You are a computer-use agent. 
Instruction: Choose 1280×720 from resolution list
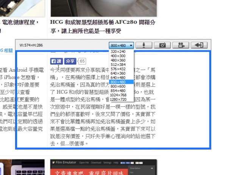(121, 99)
